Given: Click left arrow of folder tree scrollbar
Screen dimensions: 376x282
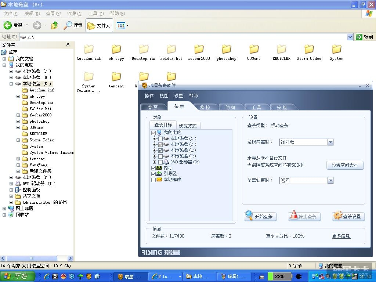Looking at the screenshot, I should [3, 258].
